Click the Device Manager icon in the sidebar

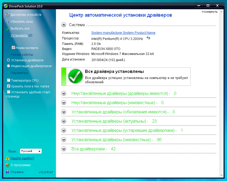[x=7, y=15]
